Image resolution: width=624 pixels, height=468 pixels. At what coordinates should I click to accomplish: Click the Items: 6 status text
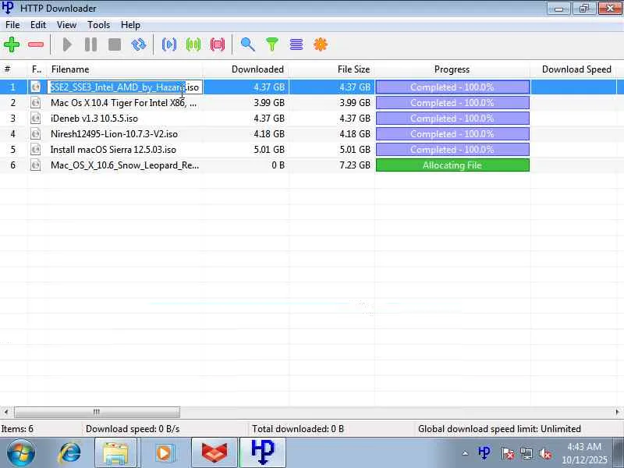point(17,429)
